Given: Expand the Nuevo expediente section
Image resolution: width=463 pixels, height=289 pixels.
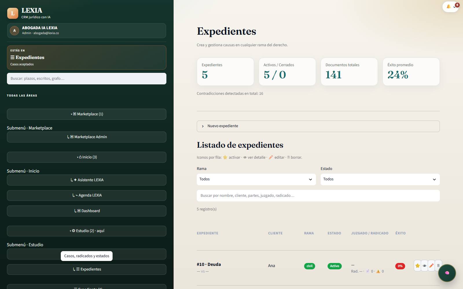Looking at the screenshot, I should pos(318,126).
